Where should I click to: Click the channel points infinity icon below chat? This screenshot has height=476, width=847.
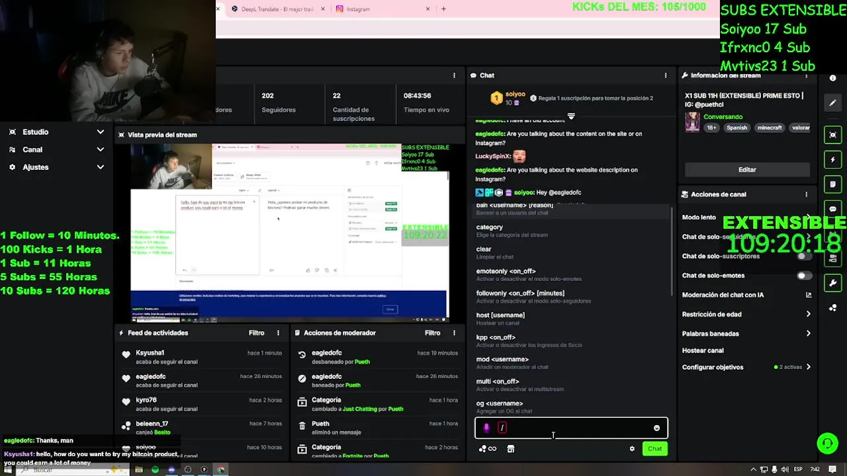[488, 449]
